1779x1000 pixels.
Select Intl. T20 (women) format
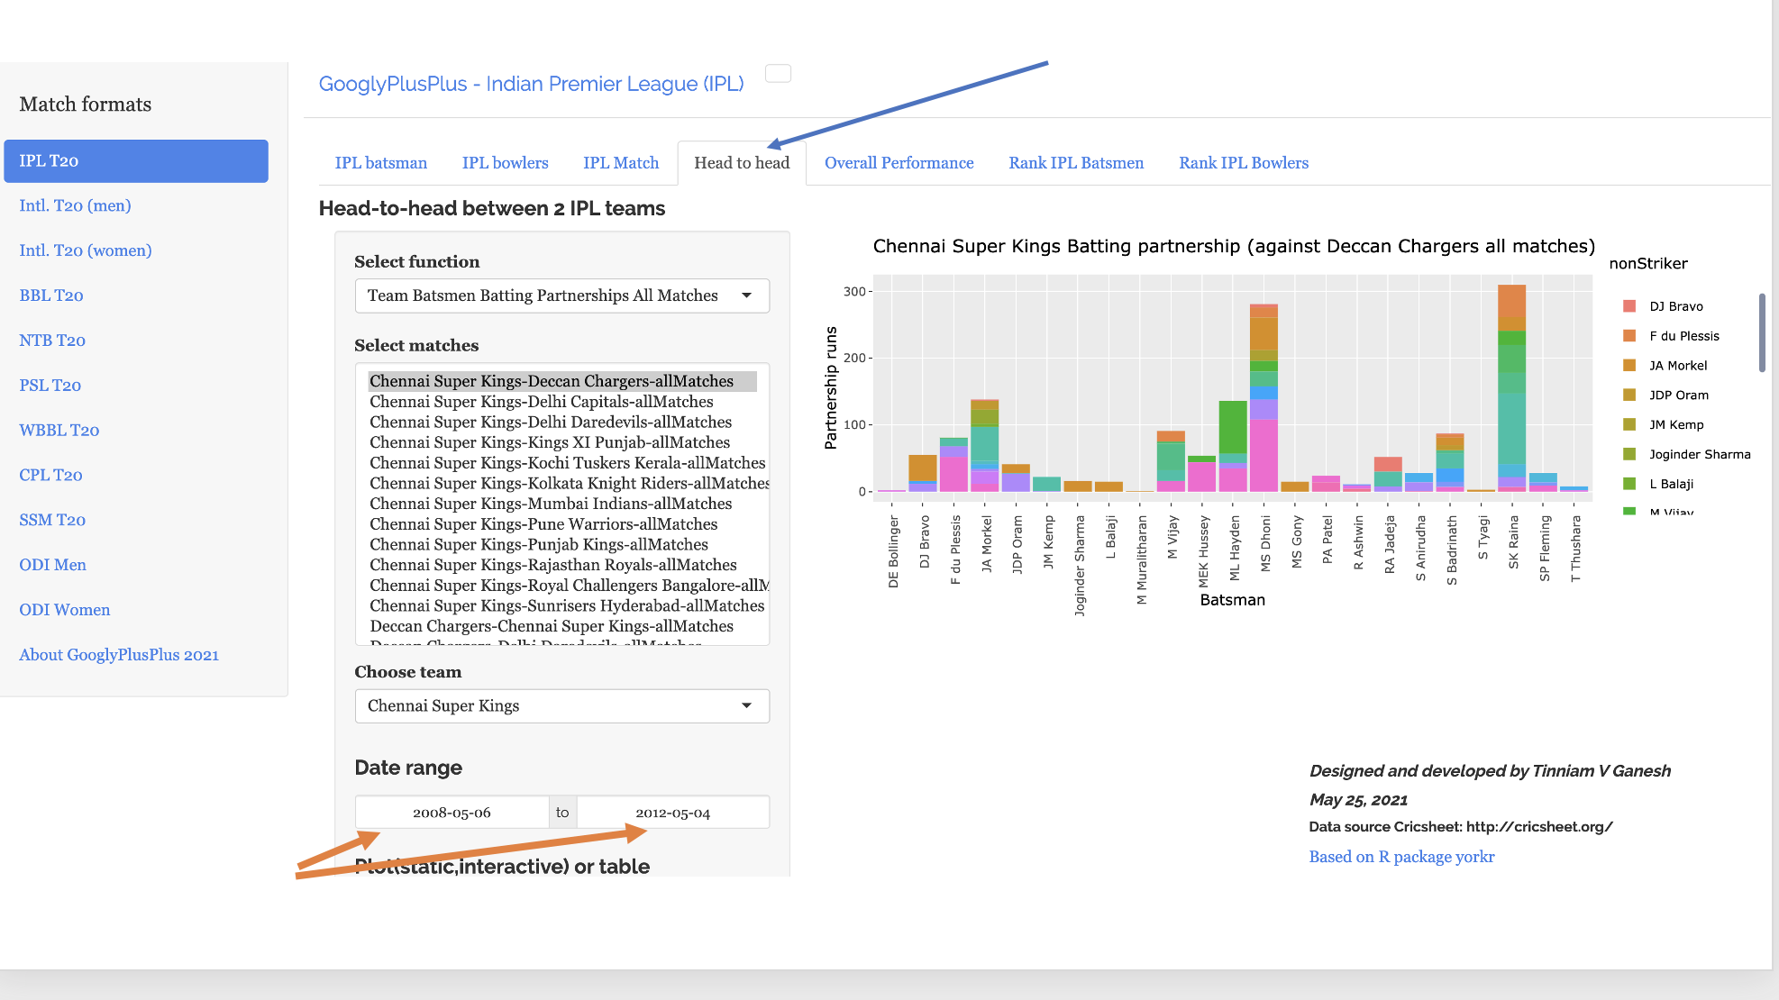[x=86, y=250]
